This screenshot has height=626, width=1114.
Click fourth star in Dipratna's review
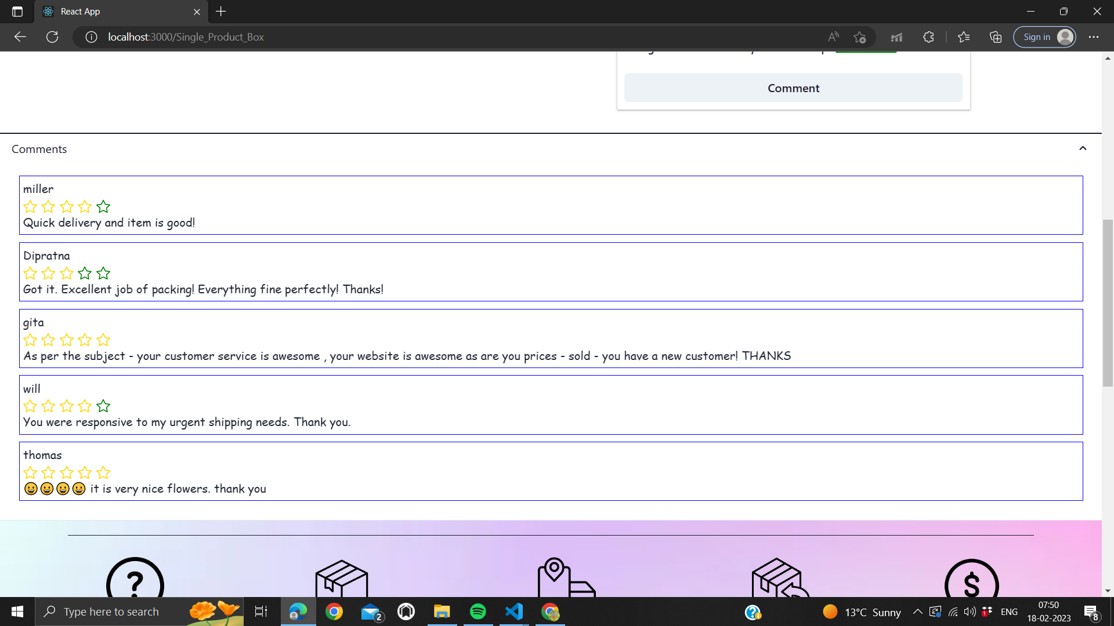pos(85,273)
